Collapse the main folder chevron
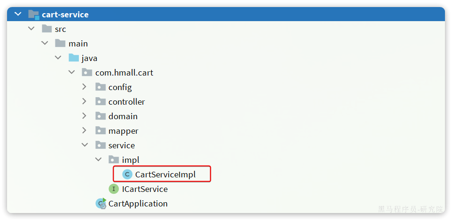This screenshot has height=221, width=452. tap(45, 43)
